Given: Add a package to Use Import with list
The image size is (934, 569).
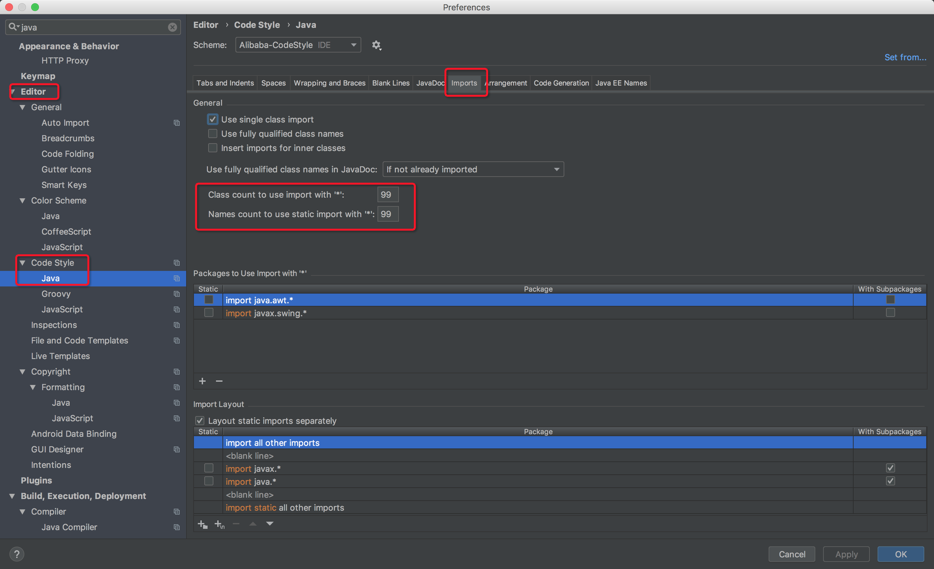Looking at the screenshot, I should point(202,381).
